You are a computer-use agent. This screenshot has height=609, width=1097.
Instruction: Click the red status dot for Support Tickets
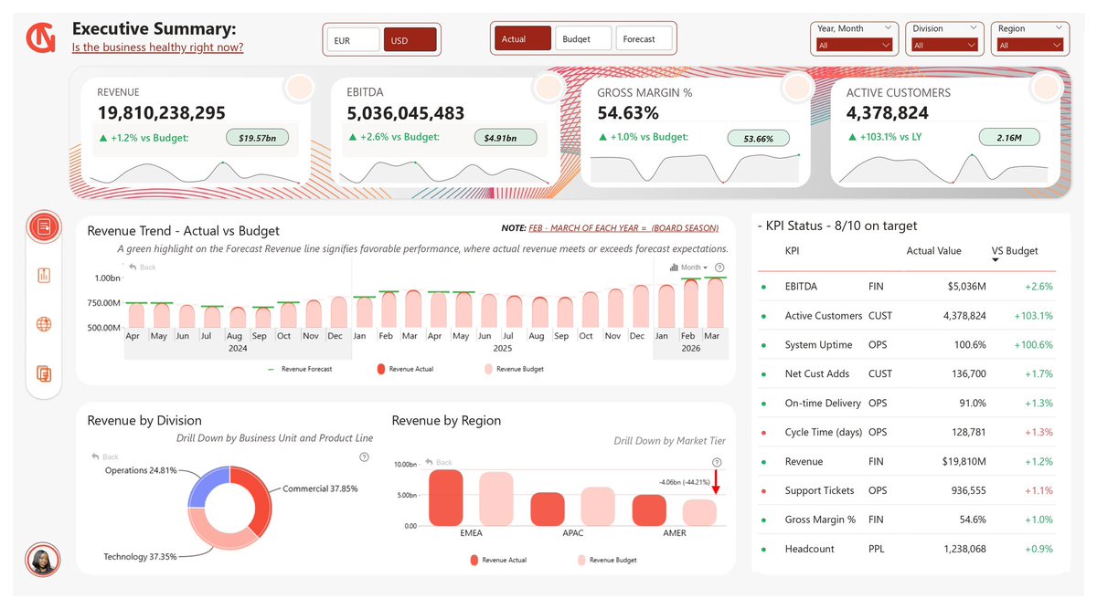(764, 491)
